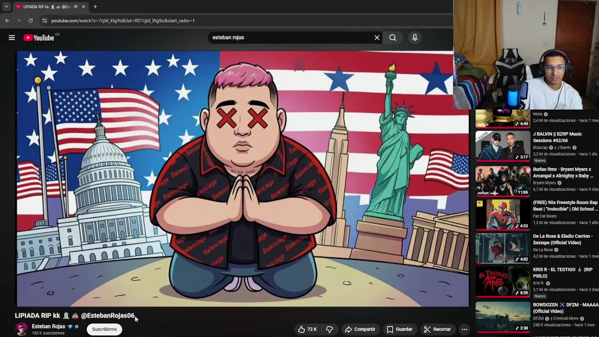The image size is (599, 337).
Task: Open the De La Rose & Eladio Carrion title
Action: [562, 240]
